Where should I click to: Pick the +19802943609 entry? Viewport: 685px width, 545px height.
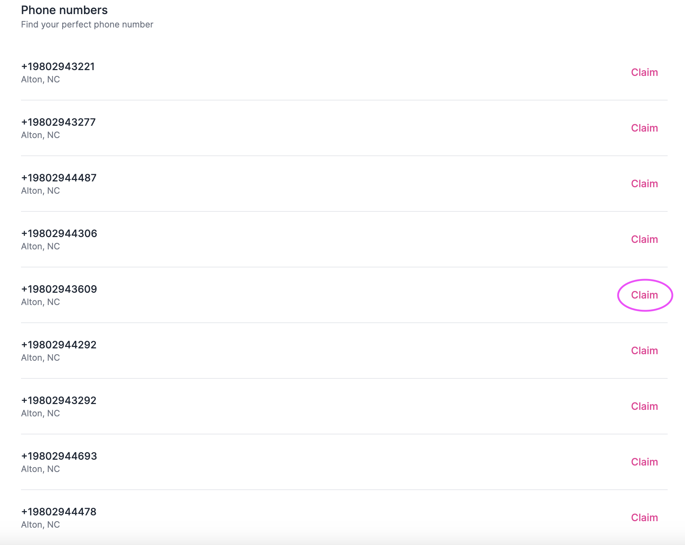(x=59, y=289)
